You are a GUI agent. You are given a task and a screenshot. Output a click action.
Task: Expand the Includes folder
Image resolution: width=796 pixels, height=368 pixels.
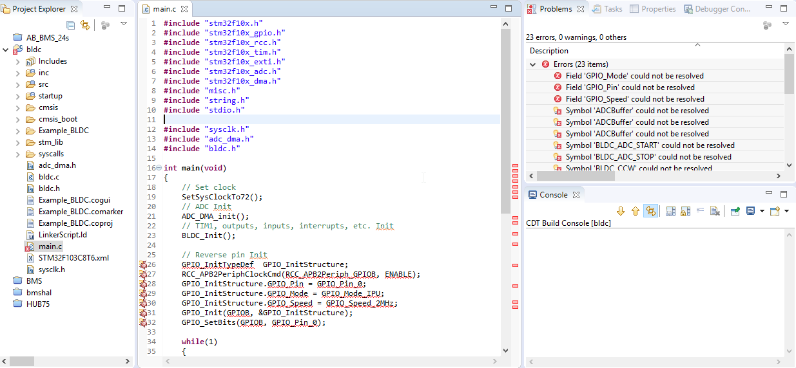tap(17, 61)
